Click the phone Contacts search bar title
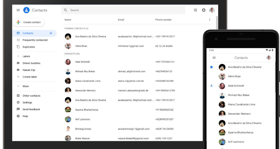280x149 pixels. coord(241,58)
